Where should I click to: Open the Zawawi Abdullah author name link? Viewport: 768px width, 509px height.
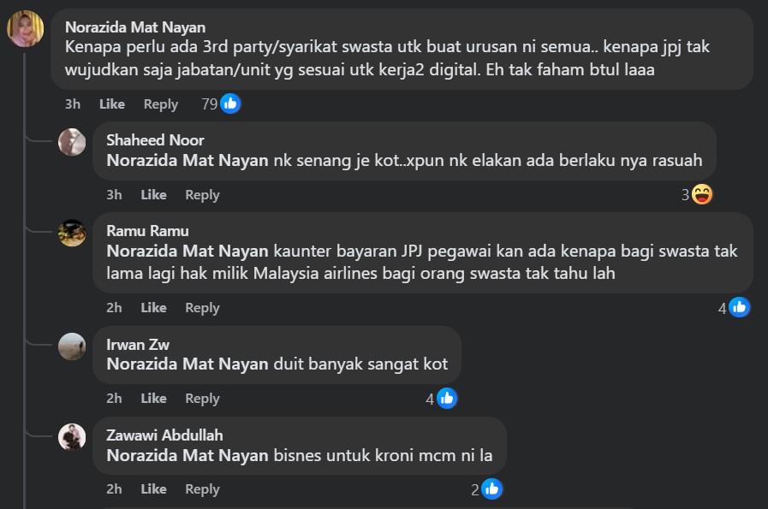tap(164, 435)
